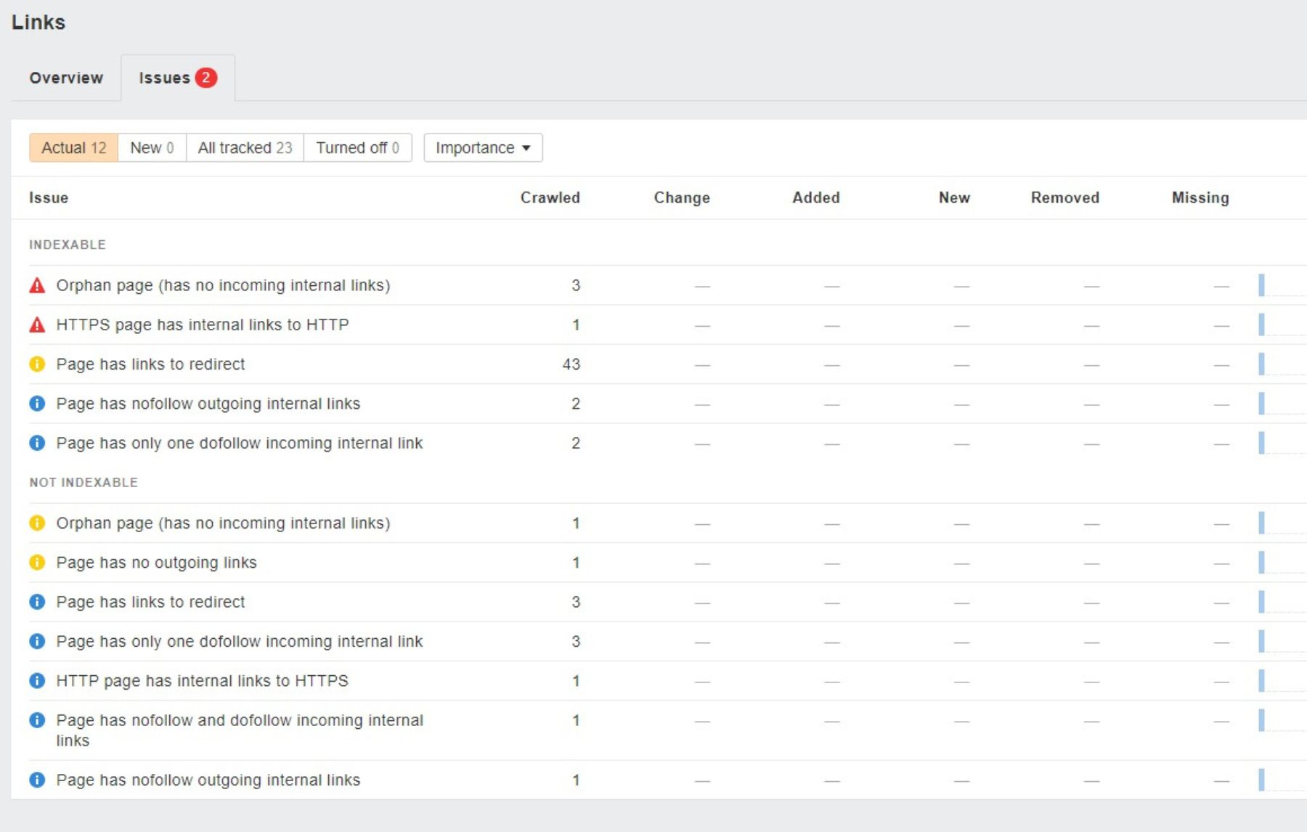Open HTTPS page has internal links to HTTP
This screenshot has height=832, width=1307.
point(203,325)
